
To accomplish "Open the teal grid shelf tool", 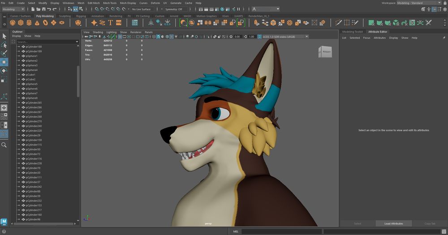I will pyautogui.click(x=135, y=22).
